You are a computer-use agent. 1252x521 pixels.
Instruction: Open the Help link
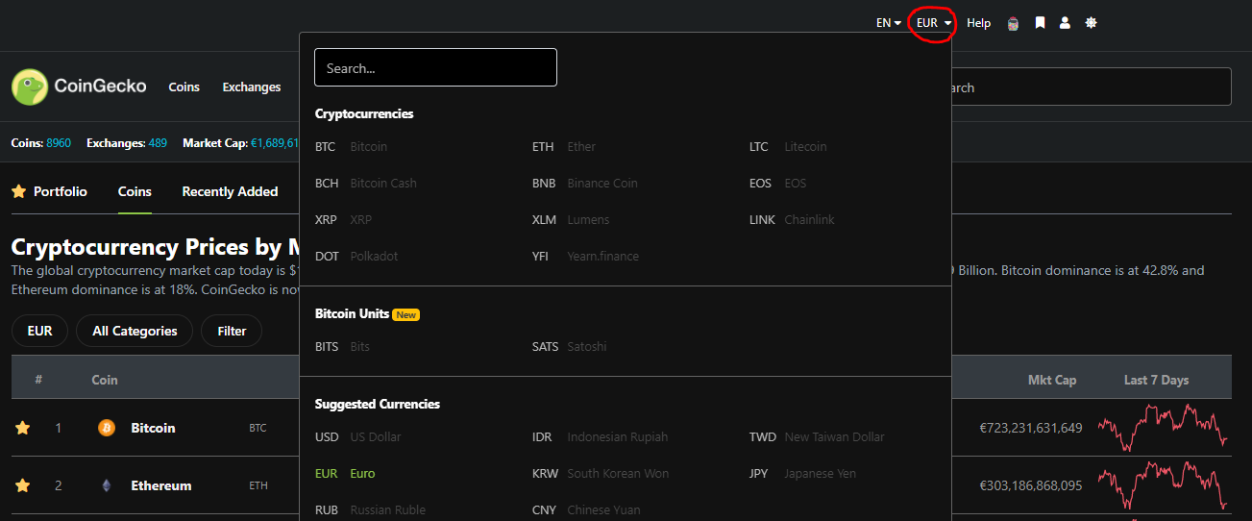(x=978, y=23)
